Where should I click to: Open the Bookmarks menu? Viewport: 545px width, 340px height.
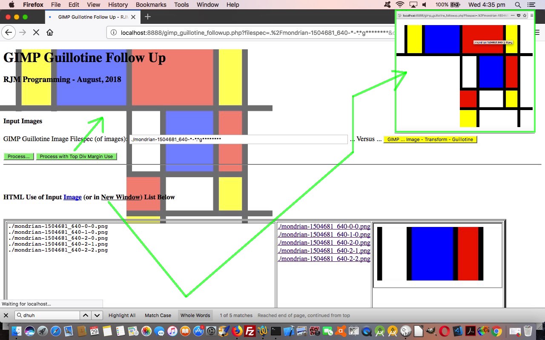coord(151,5)
